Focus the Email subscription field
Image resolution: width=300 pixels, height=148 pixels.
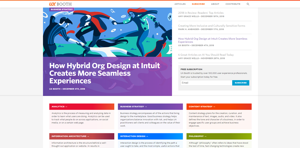point(206,83)
